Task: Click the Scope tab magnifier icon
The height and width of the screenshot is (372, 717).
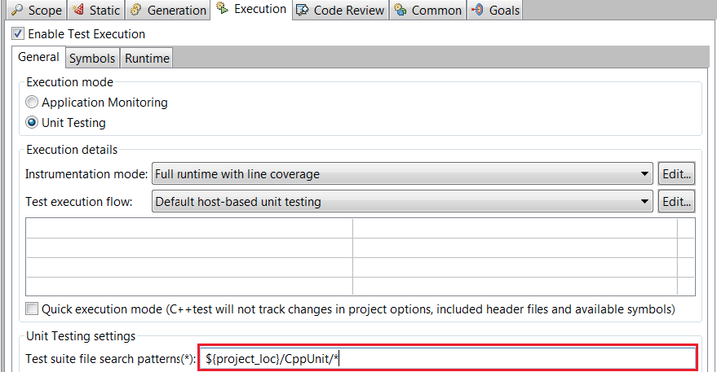Action: coord(17,10)
